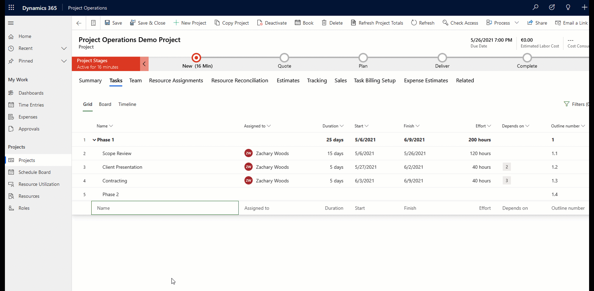The width and height of the screenshot is (594, 291).
Task: Open the Pinned item in sidebar
Action: [x=26, y=61]
